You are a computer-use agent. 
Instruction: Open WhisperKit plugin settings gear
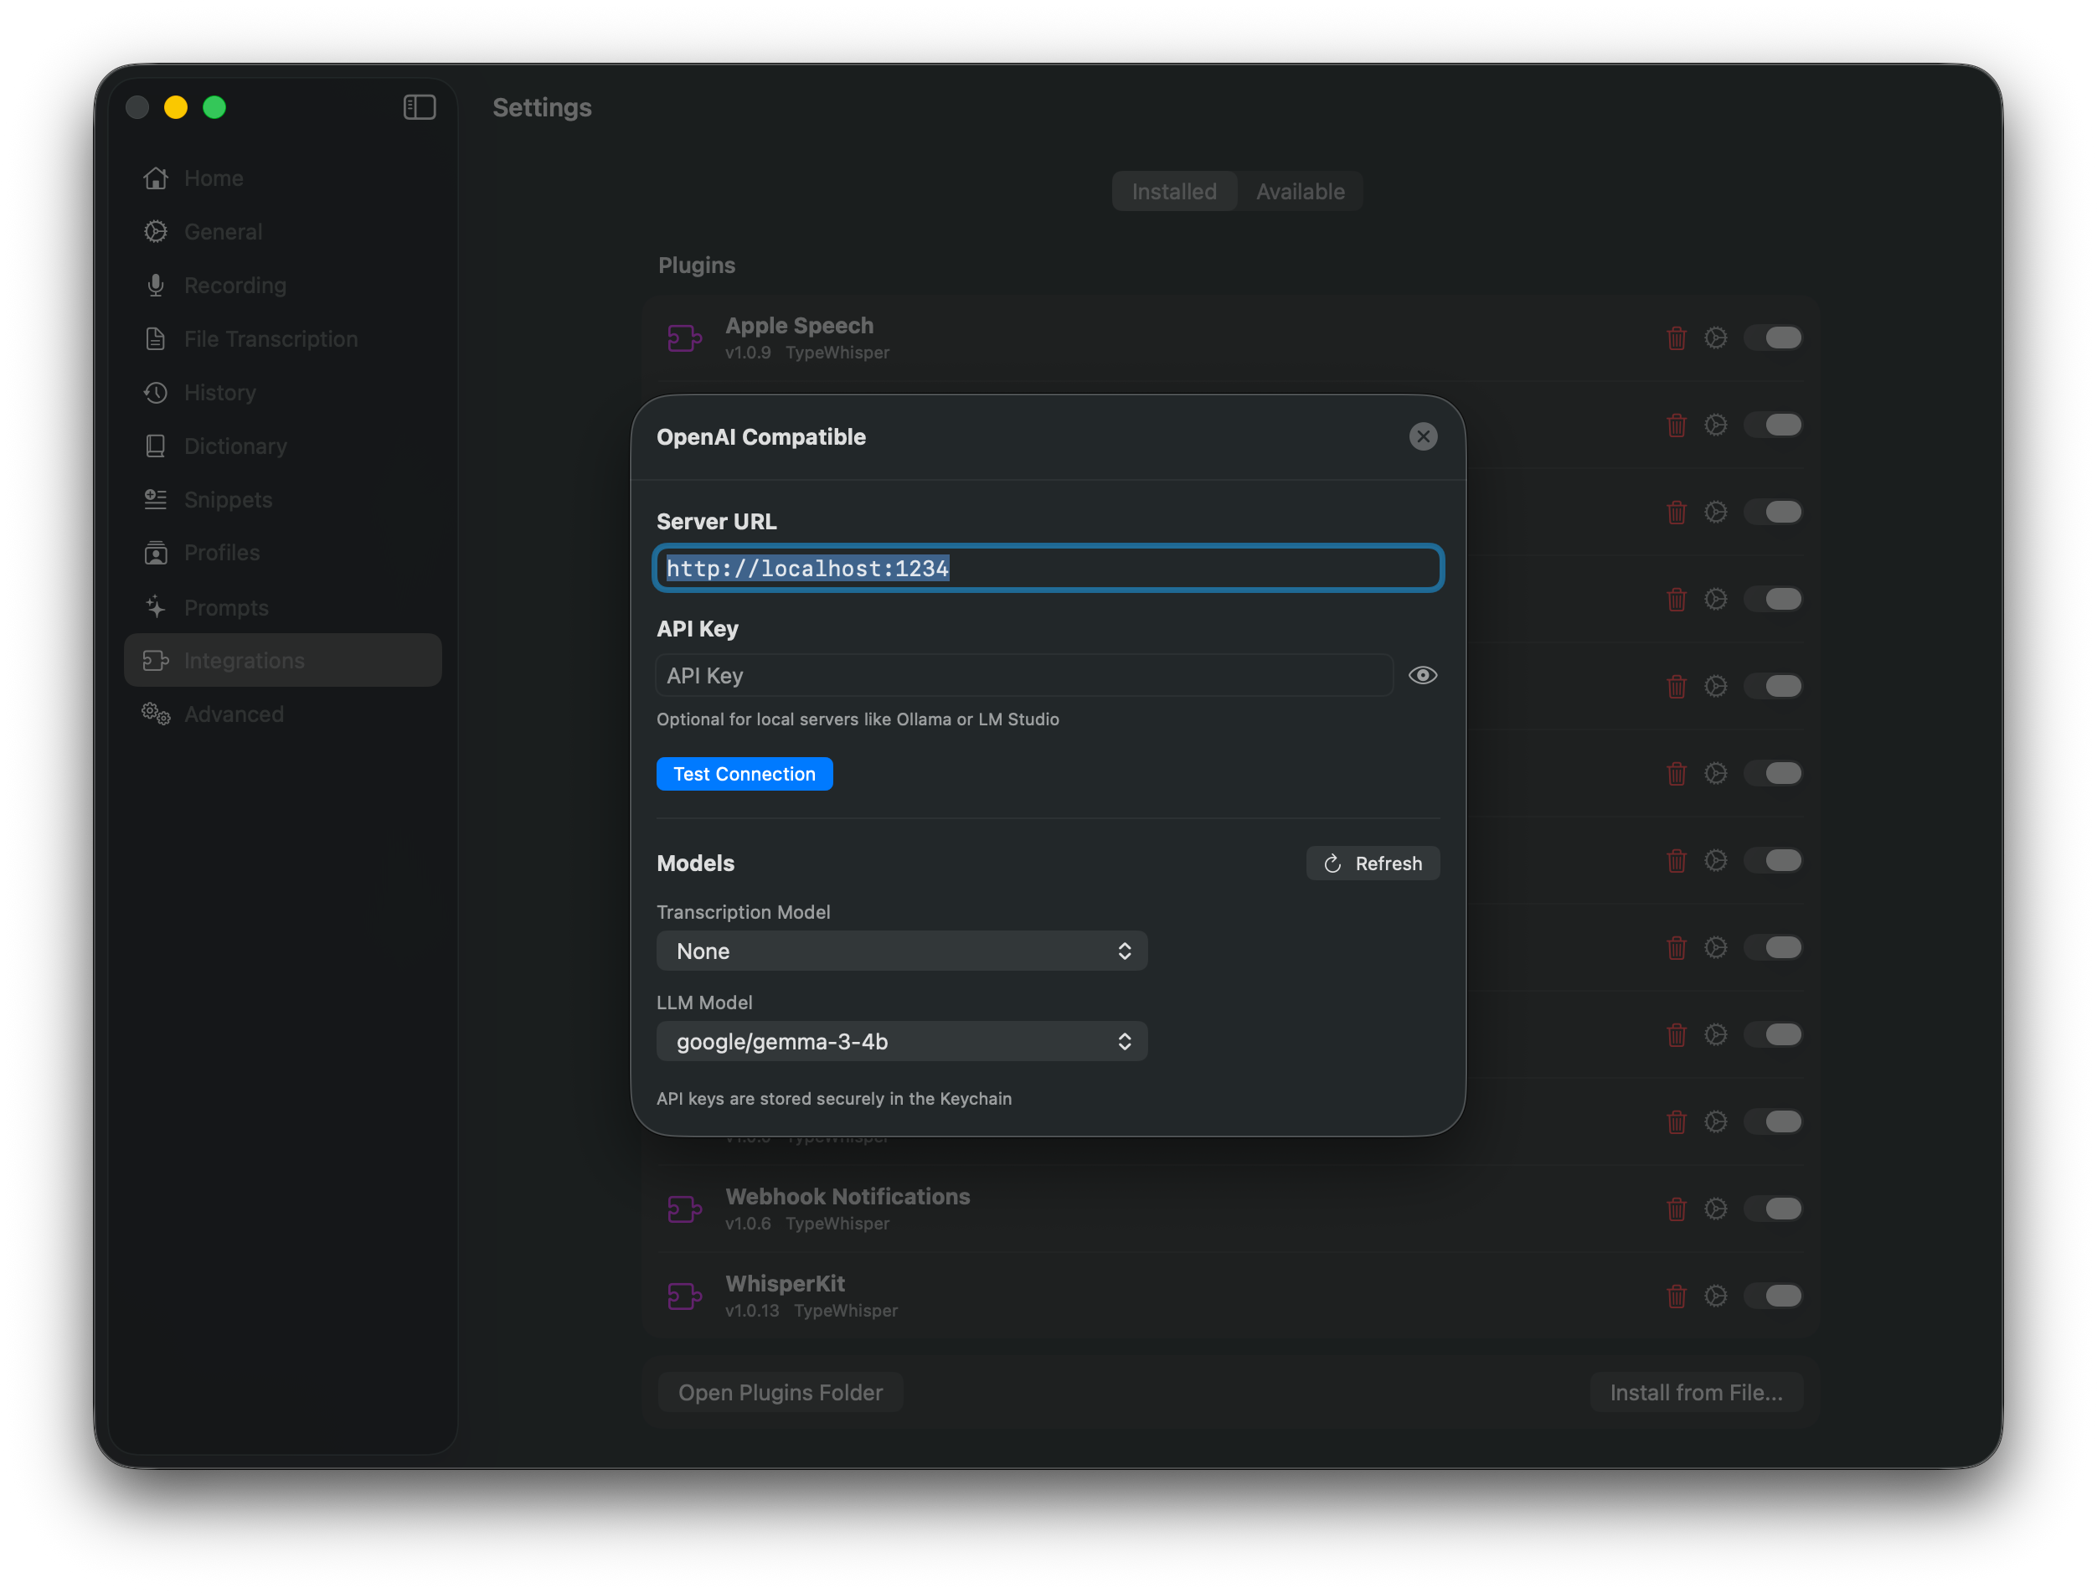pos(1716,1297)
